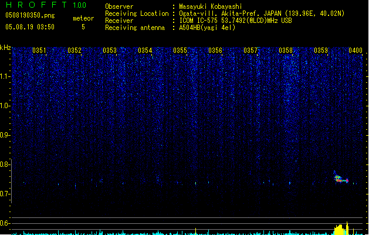Click the date stamp 05.08.19 03:50

(x=30, y=27)
